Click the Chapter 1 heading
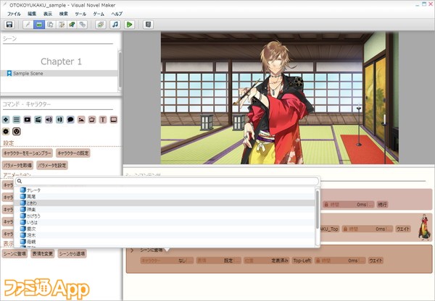Image resolution: width=435 pixels, height=301 pixels. (62, 62)
